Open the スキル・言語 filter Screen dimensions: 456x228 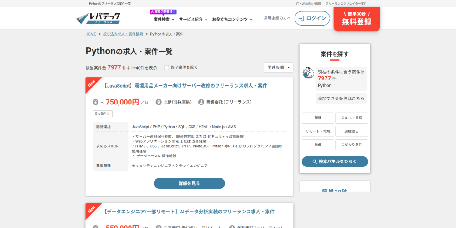point(351,118)
